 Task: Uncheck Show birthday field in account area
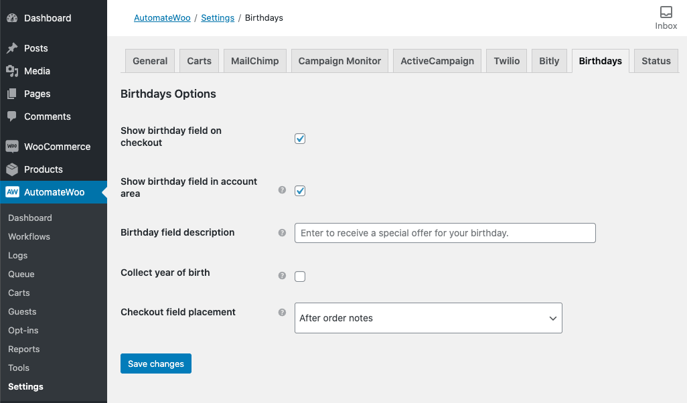click(x=300, y=191)
